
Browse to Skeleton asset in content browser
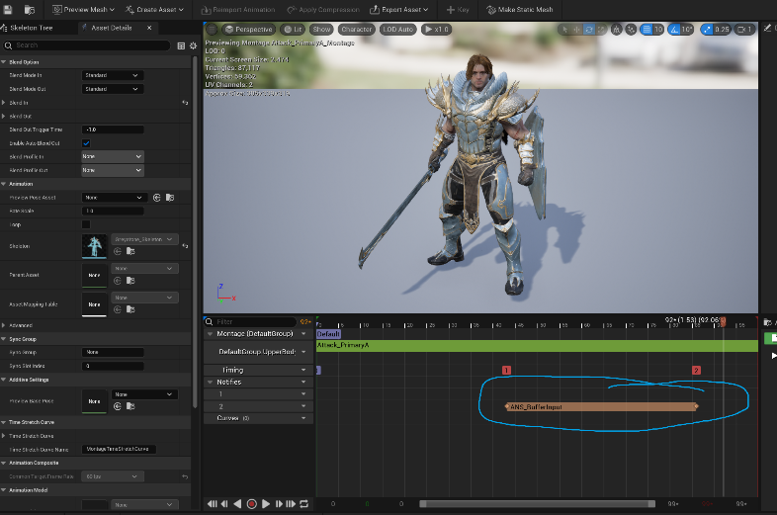pyautogui.click(x=130, y=251)
